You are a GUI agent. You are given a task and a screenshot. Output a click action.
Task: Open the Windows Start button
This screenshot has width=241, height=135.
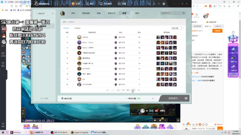click(3, 132)
